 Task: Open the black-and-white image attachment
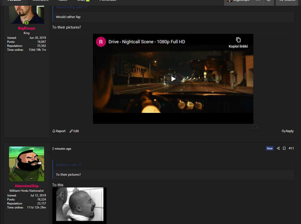[x=79, y=205]
